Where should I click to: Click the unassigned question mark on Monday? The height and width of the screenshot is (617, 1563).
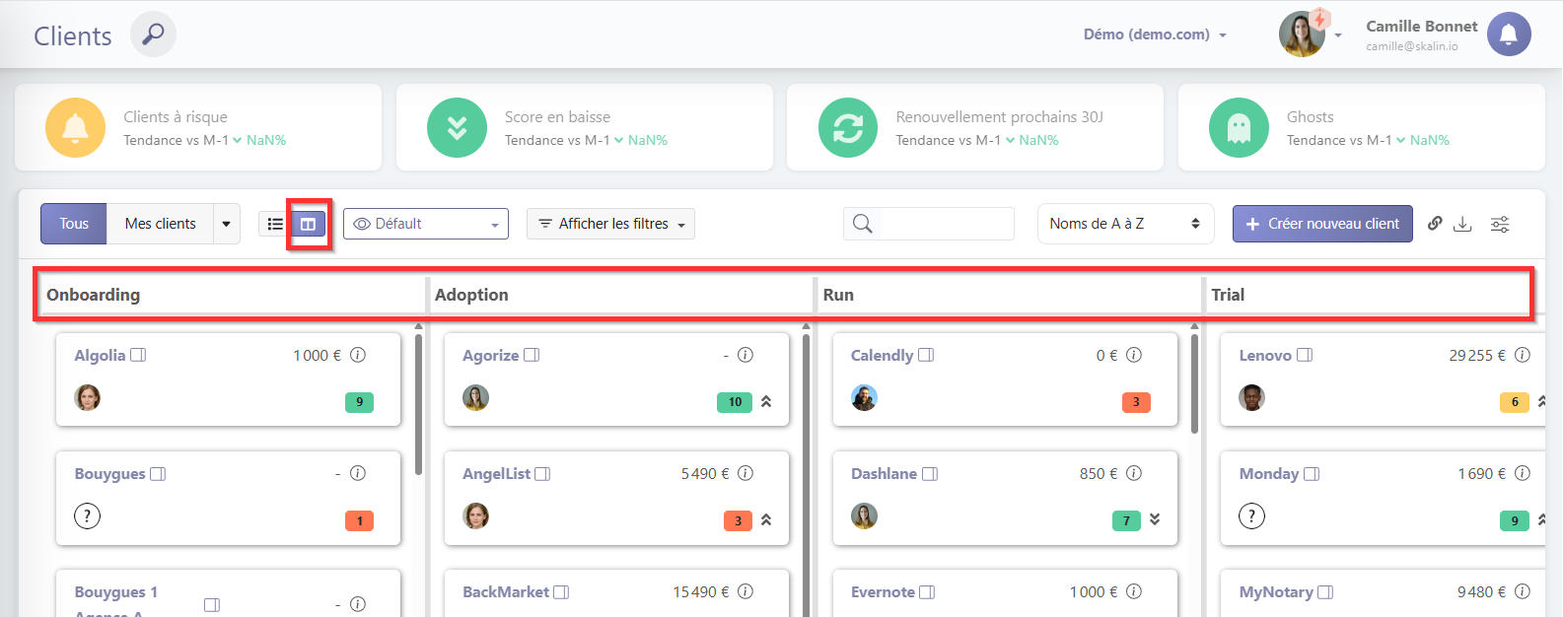[1252, 515]
